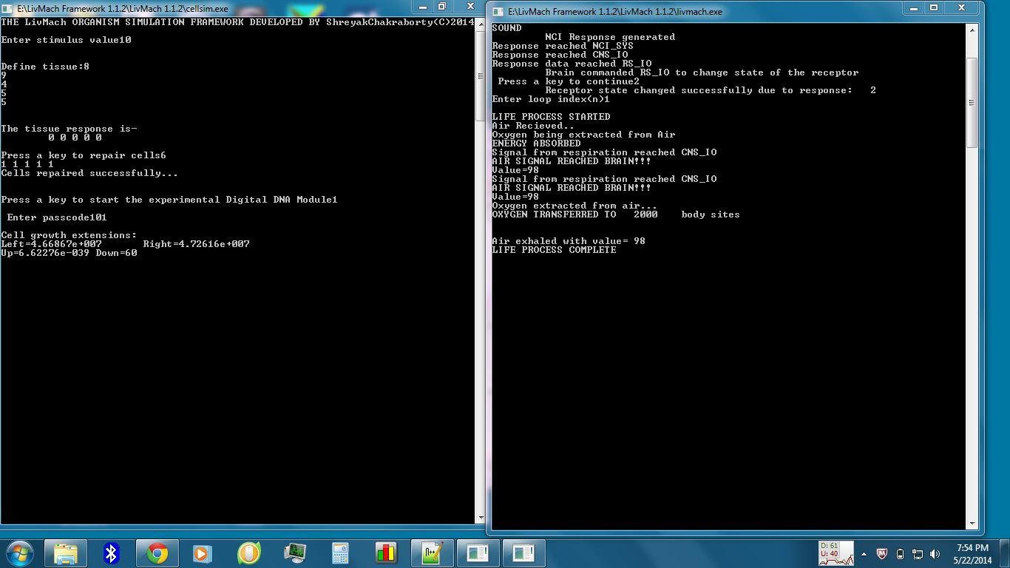1010x568 pixels.
Task: Open the network connection tray icon
Action: tap(918, 554)
